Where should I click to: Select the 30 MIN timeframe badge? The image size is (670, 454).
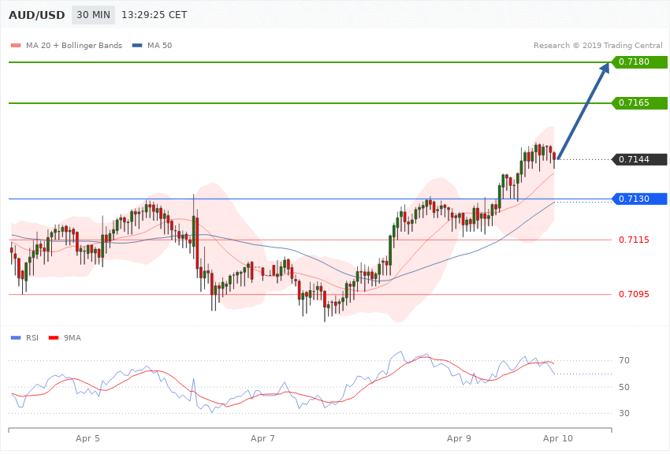click(93, 15)
